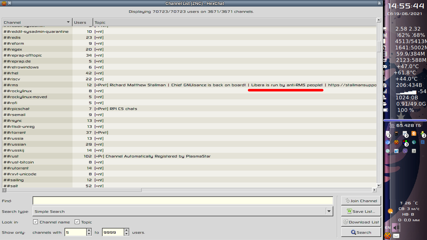Click the speaker volume icon on the panel
This screenshot has height=240, width=427.
[396, 227]
